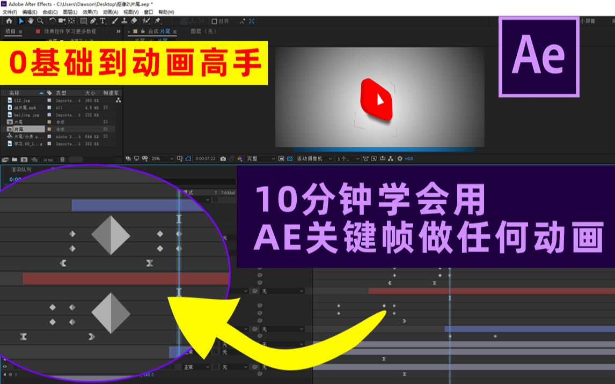The width and height of the screenshot is (615, 384).
Task: Select the Unified Camera tool
Action: 62,21
